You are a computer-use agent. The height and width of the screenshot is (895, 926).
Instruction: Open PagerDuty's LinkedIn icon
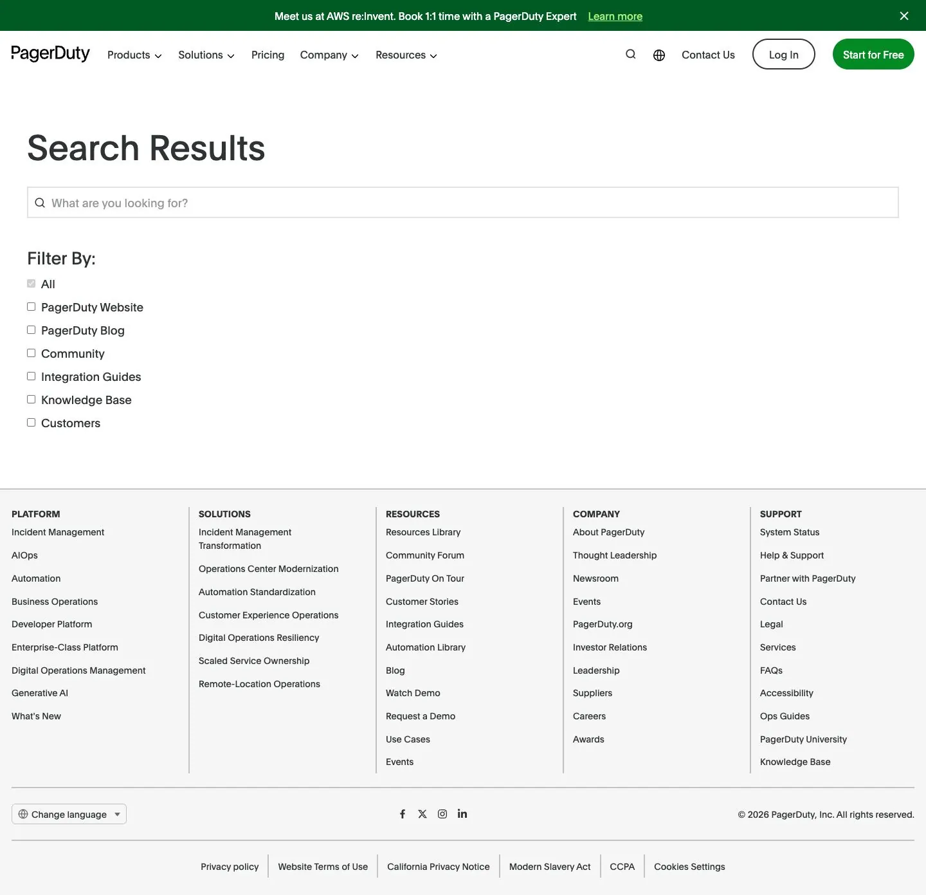pos(462,814)
